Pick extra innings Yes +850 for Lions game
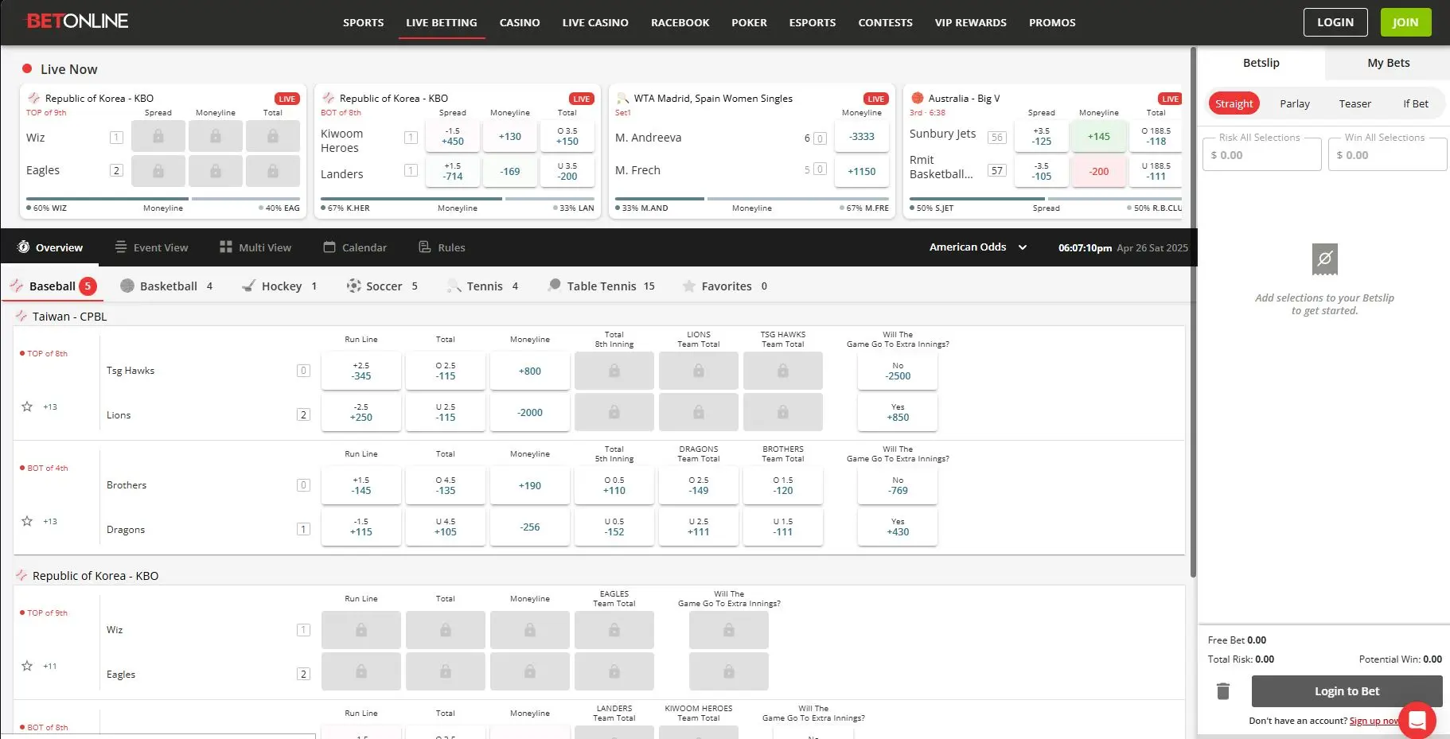1450x739 pixels. pyautogui.click(x=898, y=412)
